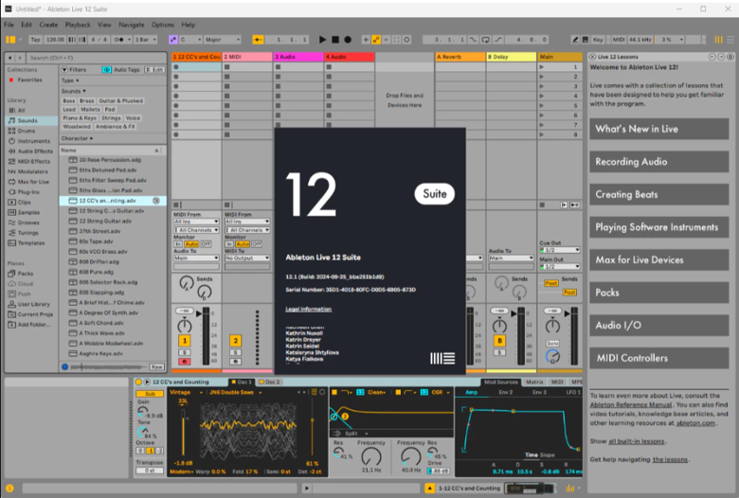Open the Create menu
Viewport: 739px width, 498px height.
click(48, 25)
